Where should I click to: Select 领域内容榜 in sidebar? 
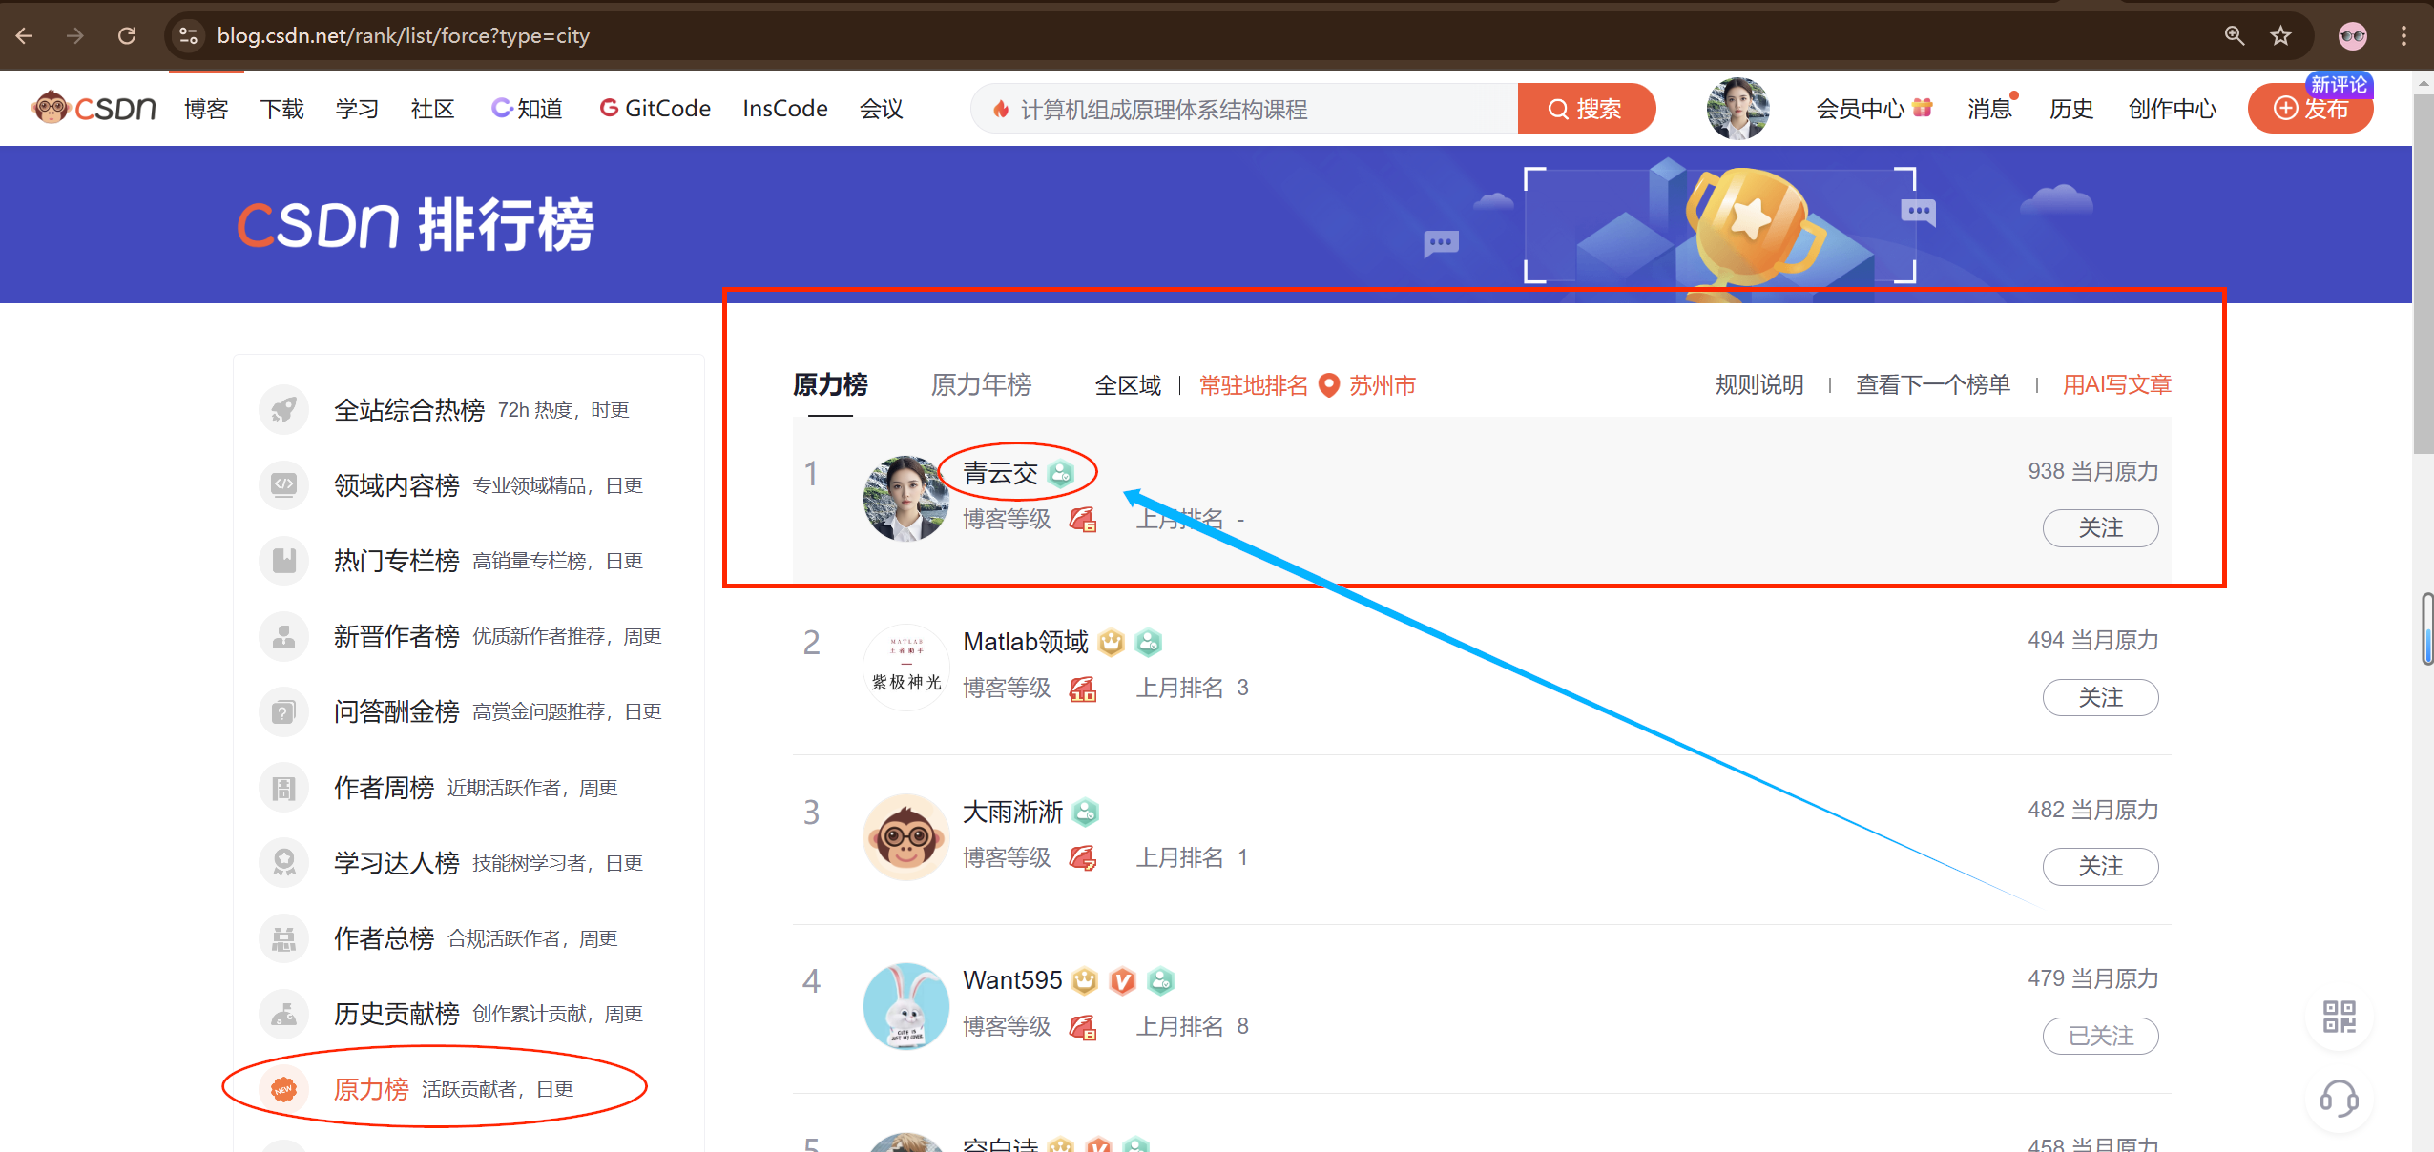click(x=397, y=485)
